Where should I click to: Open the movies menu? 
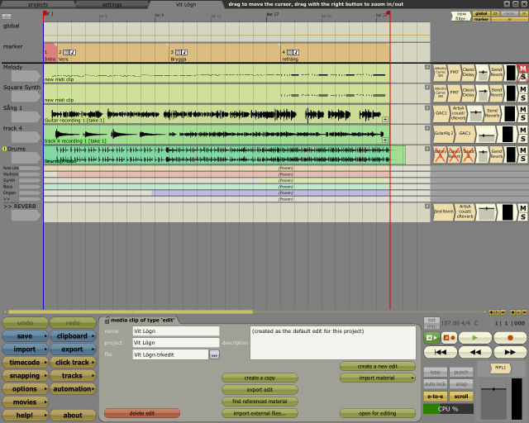[26, 402]
